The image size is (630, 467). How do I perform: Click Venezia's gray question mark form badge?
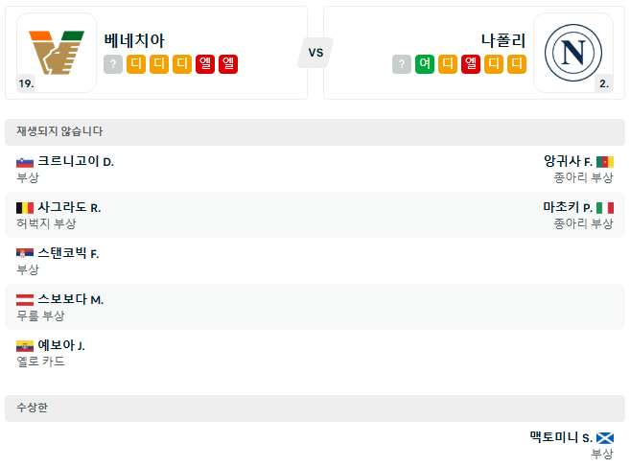113,64
